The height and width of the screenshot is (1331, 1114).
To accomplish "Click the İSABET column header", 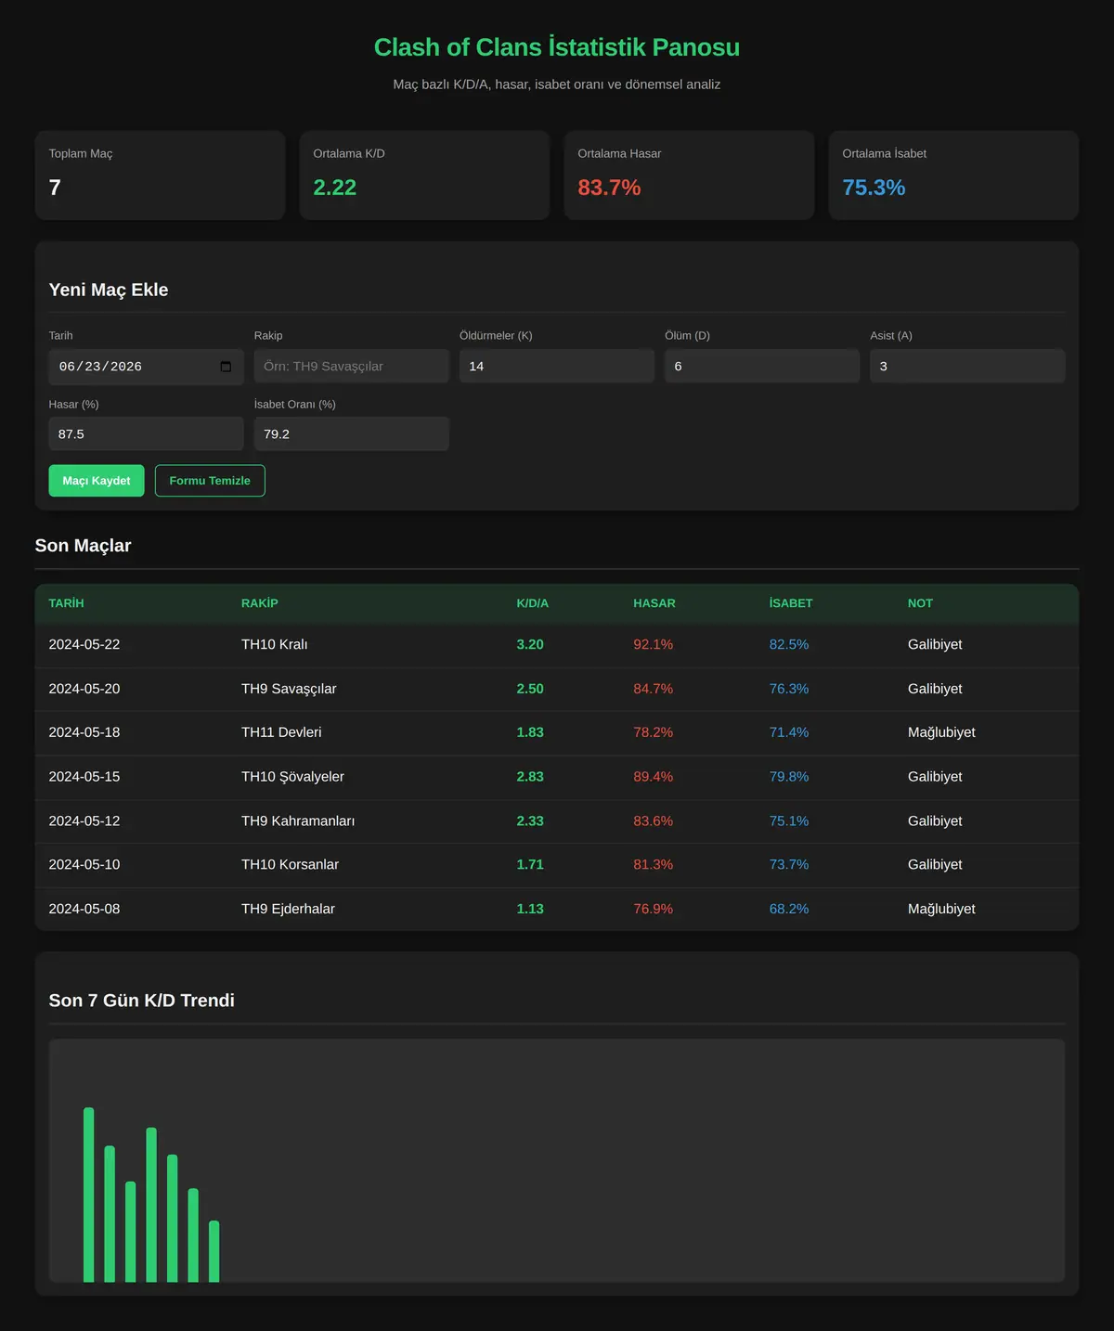I will coord(791,603).
